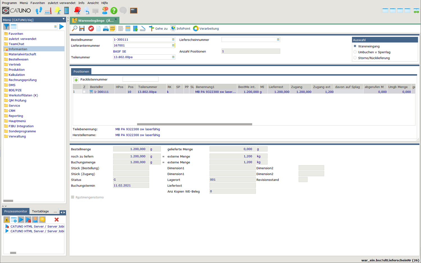Click the funnel filter icon in menu panel
Image resolution: width=421 pixels, height=263 pixels.
(x=6, y=27)
